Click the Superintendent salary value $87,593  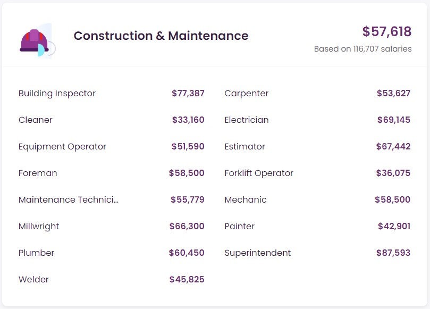(x=393, y=253)
